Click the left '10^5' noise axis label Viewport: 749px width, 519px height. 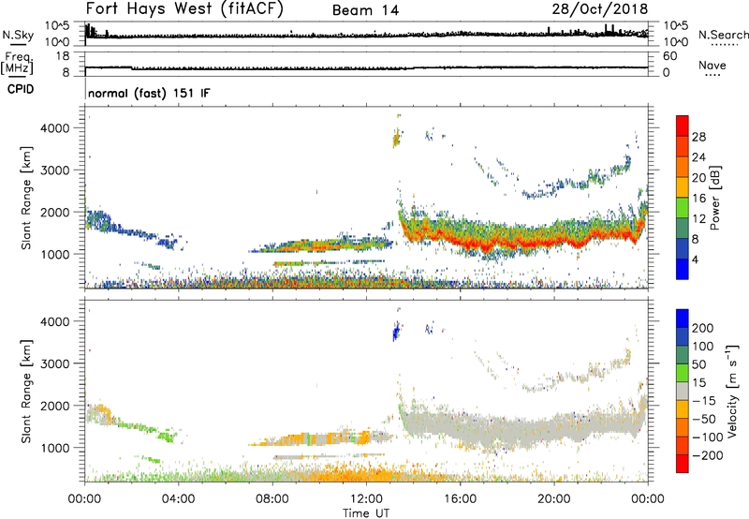coord(57,25)
